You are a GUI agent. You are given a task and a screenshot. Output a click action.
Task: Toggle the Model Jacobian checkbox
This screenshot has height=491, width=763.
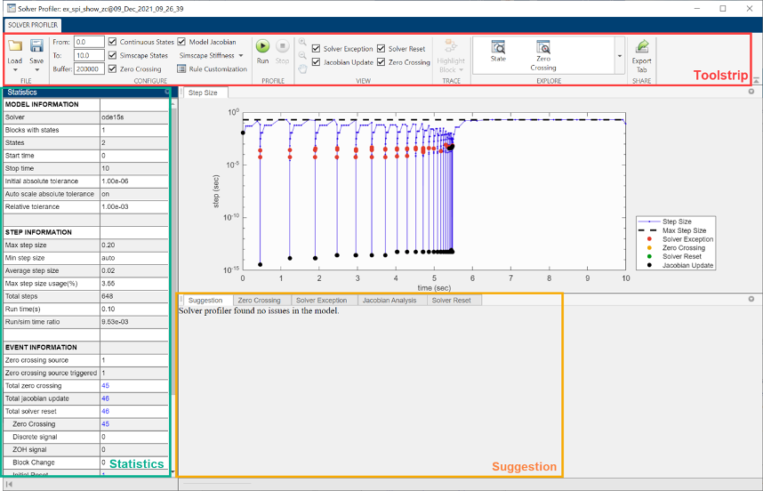point(182,42)
